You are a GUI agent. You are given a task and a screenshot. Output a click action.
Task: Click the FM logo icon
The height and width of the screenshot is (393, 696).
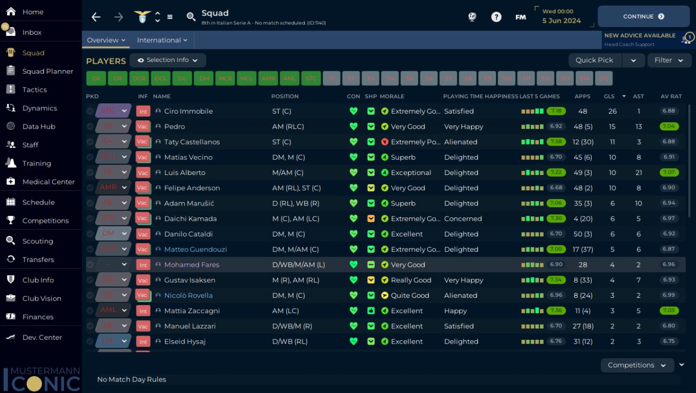[520, 17]
